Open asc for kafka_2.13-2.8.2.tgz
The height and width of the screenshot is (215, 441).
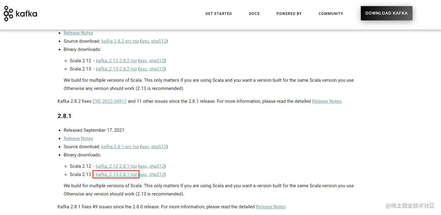click(x=143, y=69)
